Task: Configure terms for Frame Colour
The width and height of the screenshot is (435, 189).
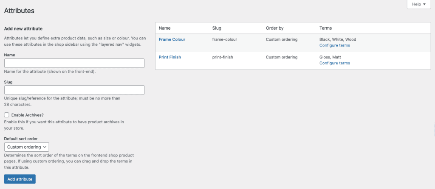Action: [x=334, y=45]
